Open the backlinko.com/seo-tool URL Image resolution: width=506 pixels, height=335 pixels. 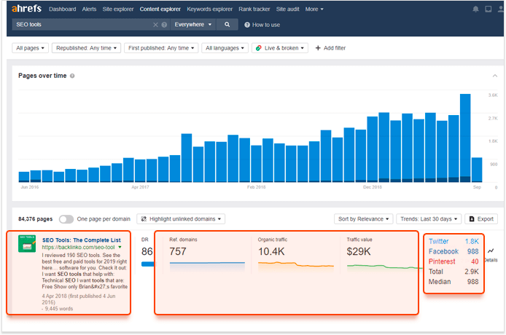pyautogui.click(x=79, y=248)
